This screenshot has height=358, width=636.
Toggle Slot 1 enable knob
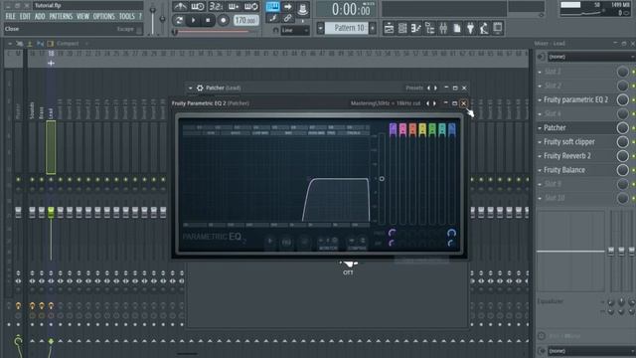(x=623, y=72)
